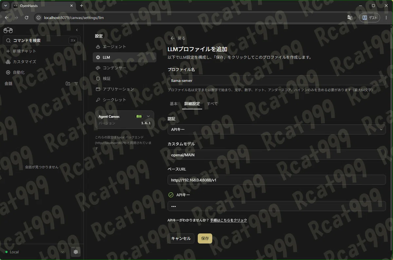
Task: Open a new browser tab with plus
Action: pos(82,6)
